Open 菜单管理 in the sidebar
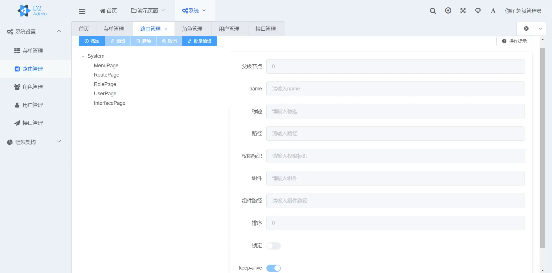552x273 pixels. [35, 51]
